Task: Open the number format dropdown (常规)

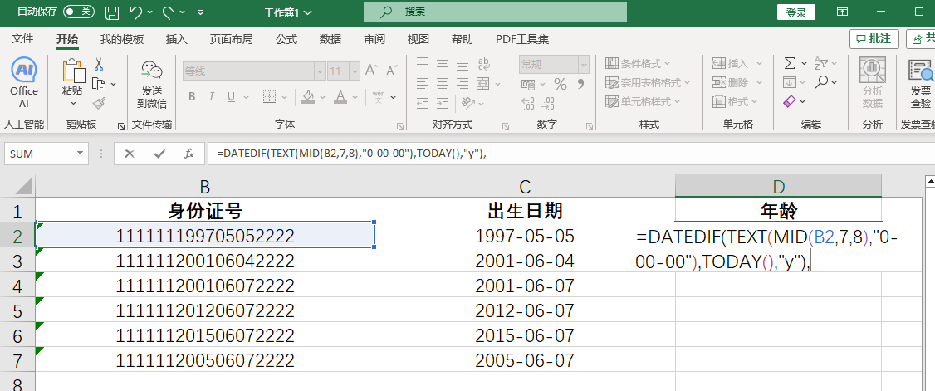Action: [x=584, y=65]
